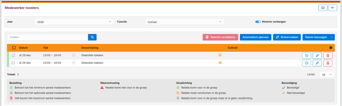342x106 pixels.
Task: Click the Medewerker roosters page title
Action: tap(22, 8)
